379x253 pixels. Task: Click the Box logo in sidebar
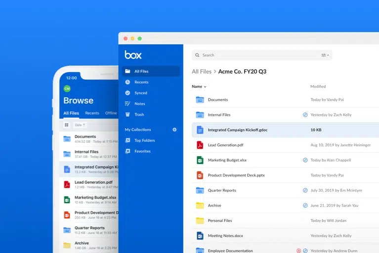[x=133, y=55]
